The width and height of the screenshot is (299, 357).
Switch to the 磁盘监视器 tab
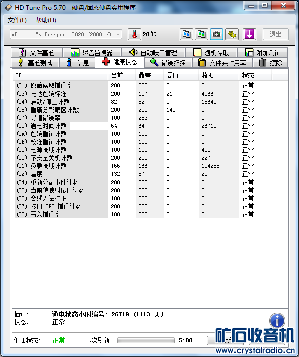(92, 53)
